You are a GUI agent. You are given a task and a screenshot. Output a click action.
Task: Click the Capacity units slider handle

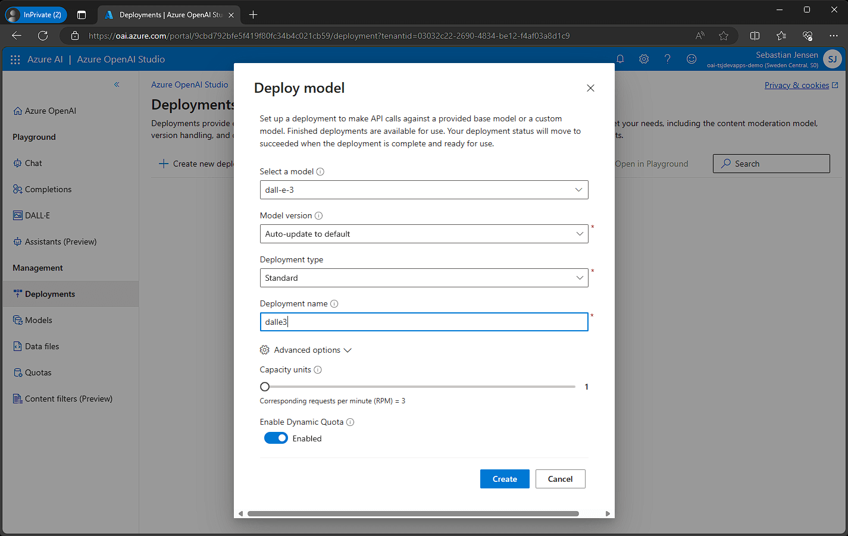click(265, 387)
